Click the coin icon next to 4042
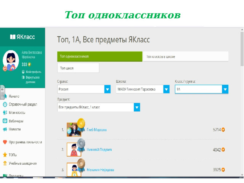244x183 pixels. point(223,149)
